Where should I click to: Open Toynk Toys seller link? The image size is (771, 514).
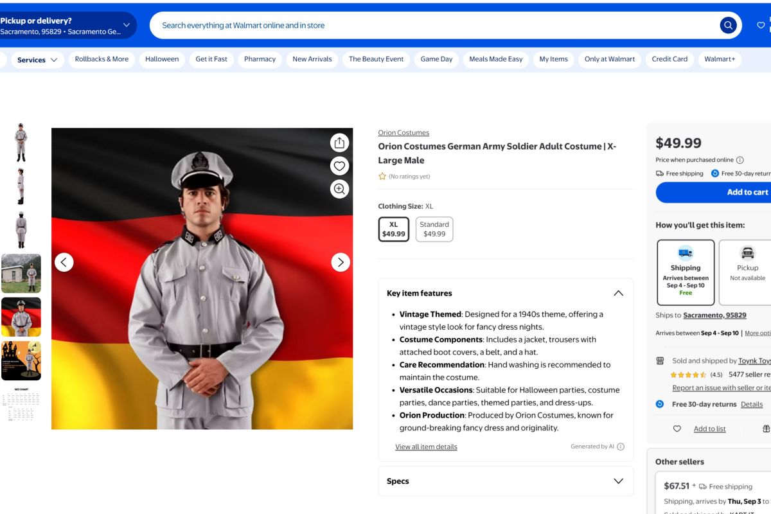[754, 361]
